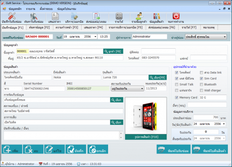Click the print repair slip button
Viewport: 232px width, 167px height.
pos(174,149)
